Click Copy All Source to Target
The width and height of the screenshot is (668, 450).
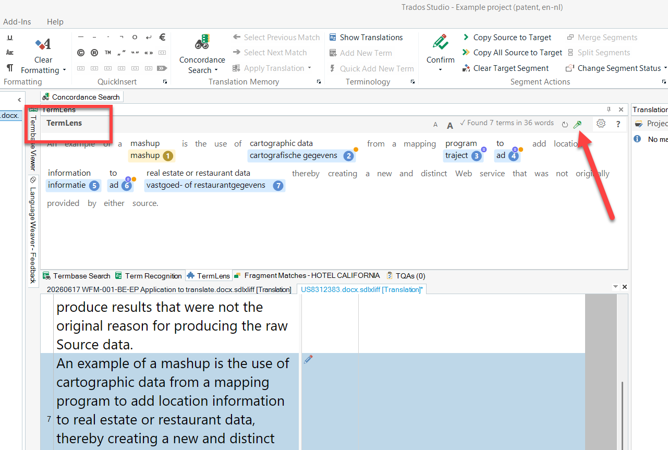pos(512,53)
